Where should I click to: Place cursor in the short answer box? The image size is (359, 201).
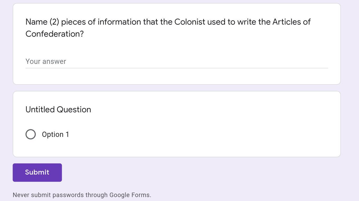pyautogui.click(x=177, y=62)
